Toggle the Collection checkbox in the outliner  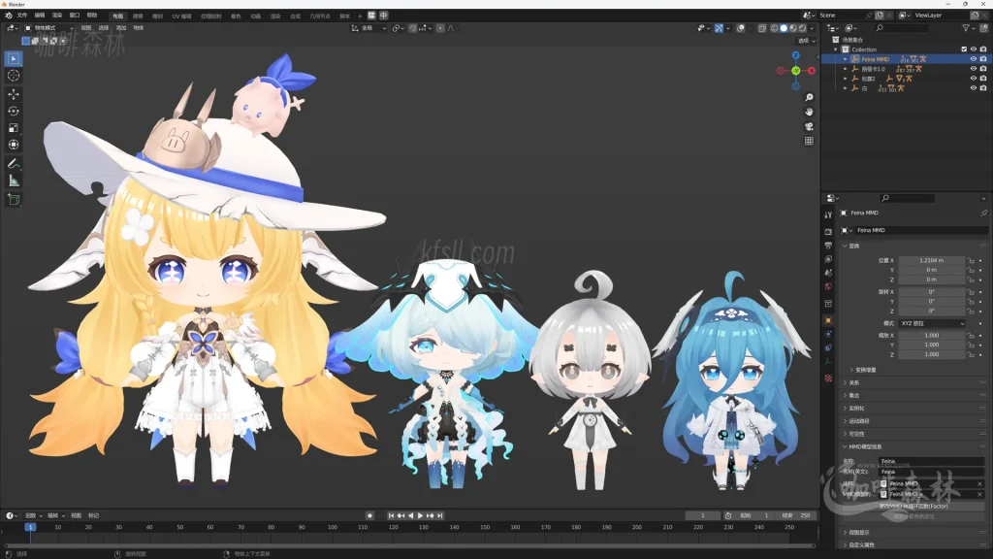click(x=965, y=49)
